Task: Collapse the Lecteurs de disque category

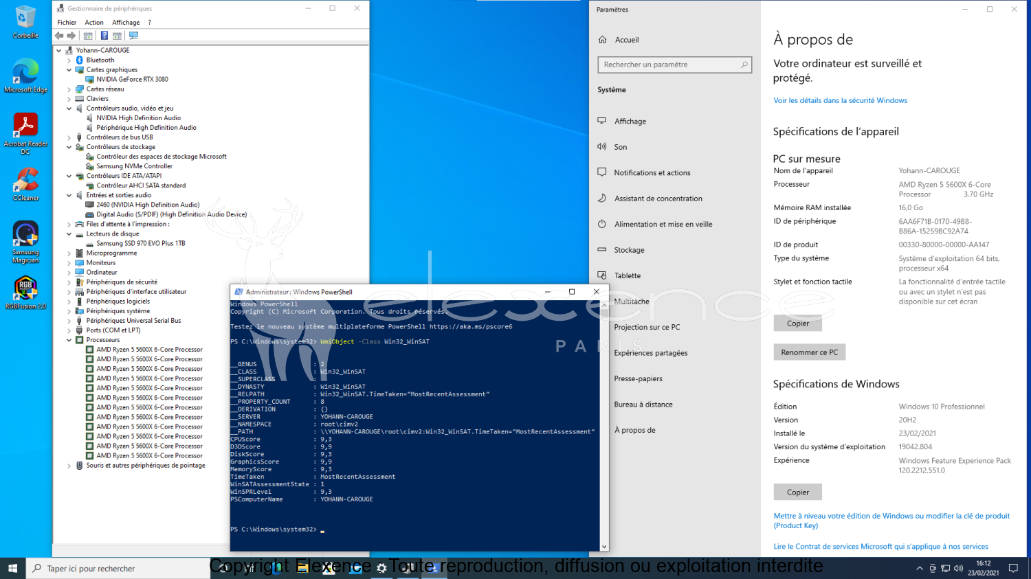Action: (x=69, y=234)
